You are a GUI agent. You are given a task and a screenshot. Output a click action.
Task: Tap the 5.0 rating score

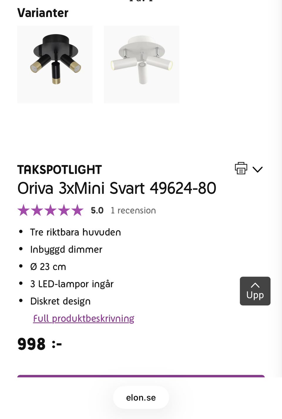(x=97, y=211)
